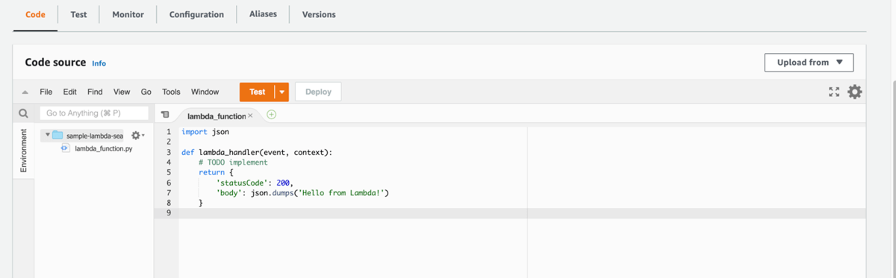Switch to the Monitor tab
Viewport: 896px width, 278px height.
tap(128, 14)
